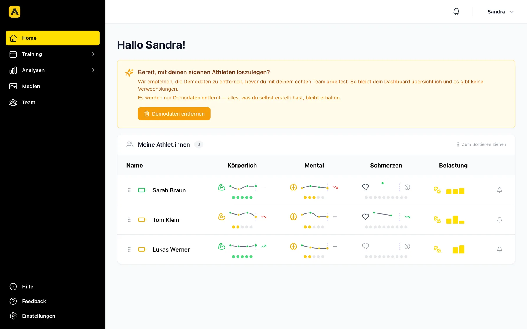This screenshot has height=329, width=527.
Task: Click Sarah Braun's Schmerzen heart icon
Action: (365, 187)
